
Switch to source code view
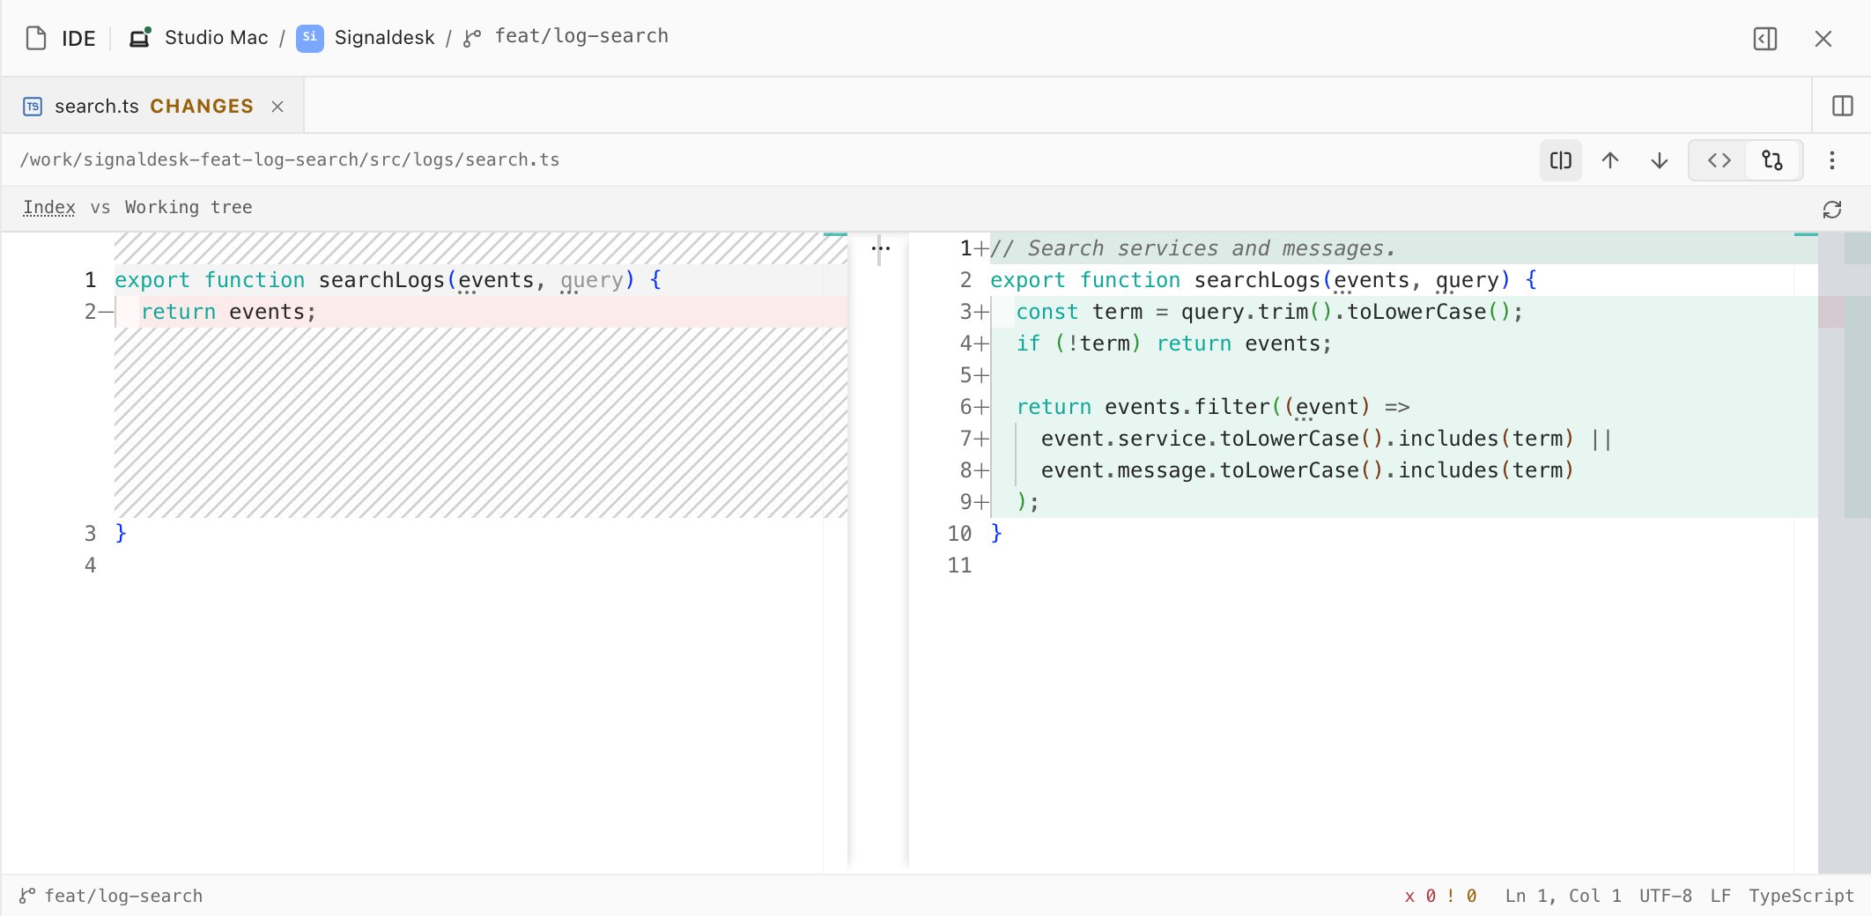(x=1719, y=160)
